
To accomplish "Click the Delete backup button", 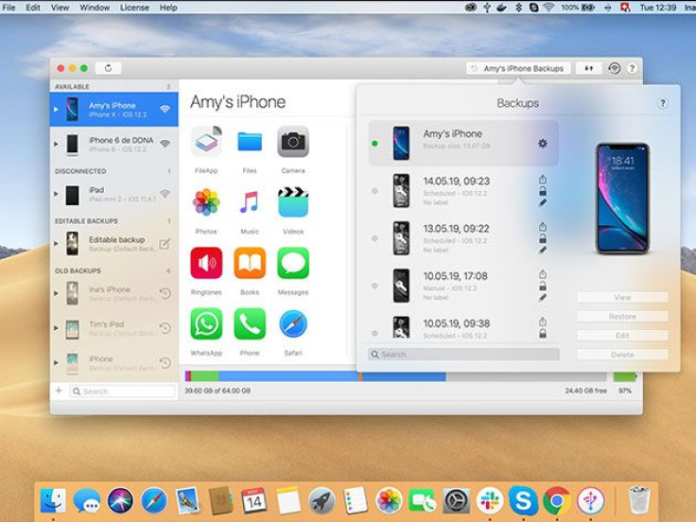I will [x=622, y=355].
